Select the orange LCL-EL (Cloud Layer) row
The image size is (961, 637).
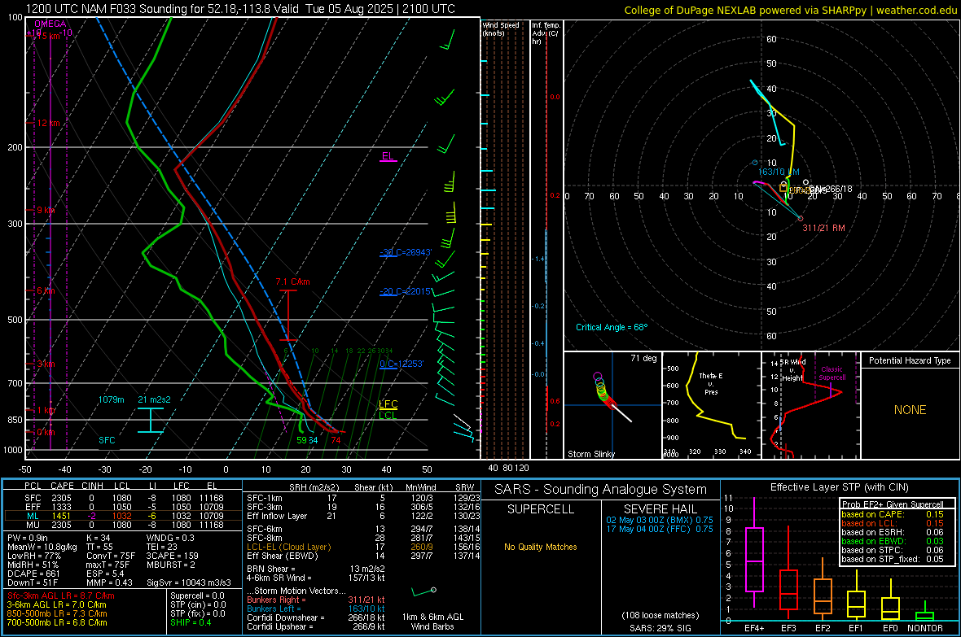point(363,547)
